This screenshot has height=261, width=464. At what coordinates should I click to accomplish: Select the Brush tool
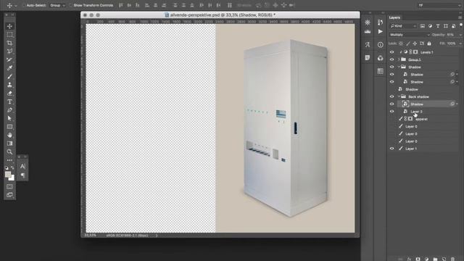tap(9, 76)
